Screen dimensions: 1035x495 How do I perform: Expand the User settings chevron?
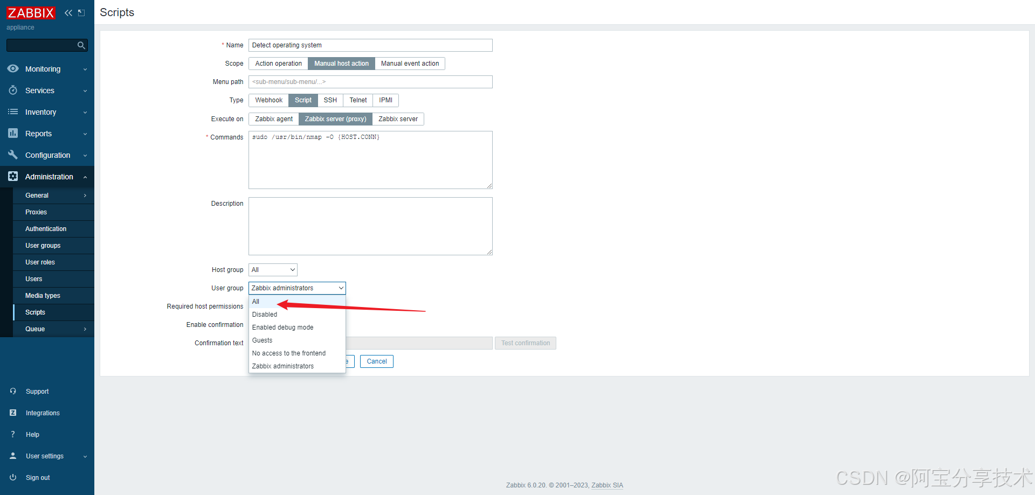pos(85,457)
